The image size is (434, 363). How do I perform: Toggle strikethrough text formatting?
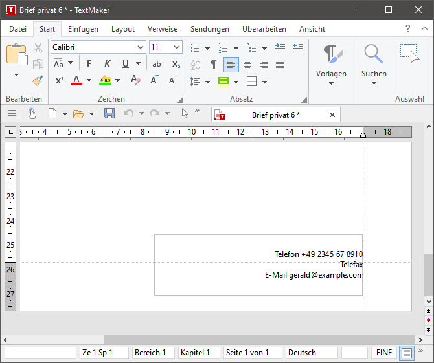156,64
